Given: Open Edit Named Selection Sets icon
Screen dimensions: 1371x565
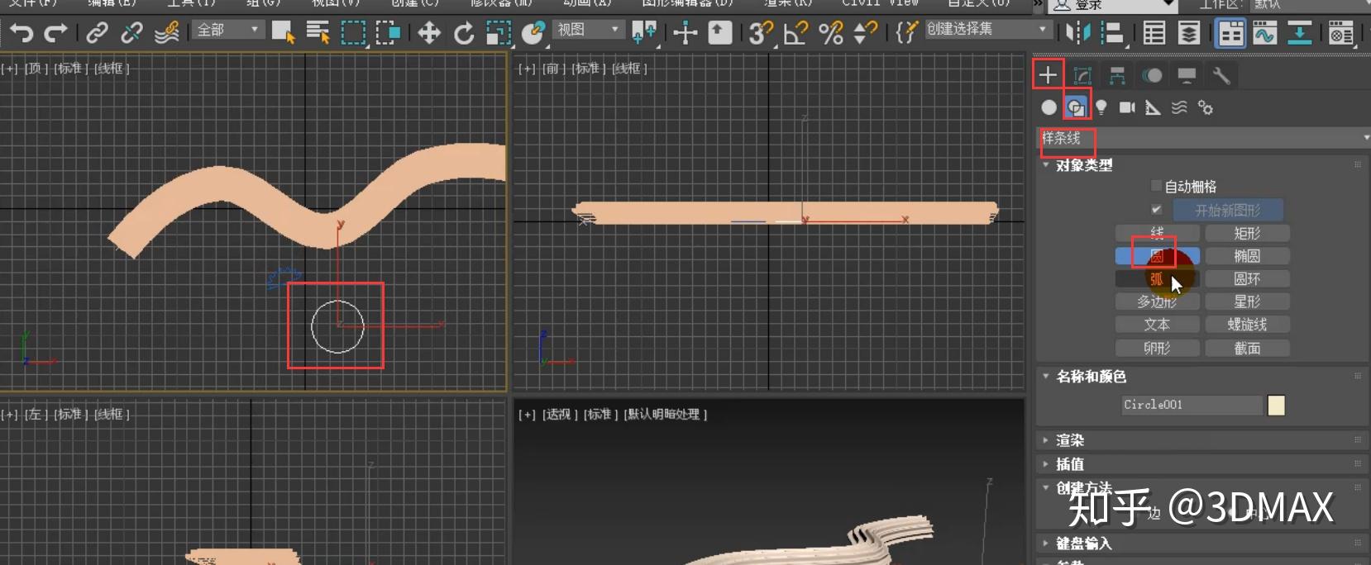Looking at the screenshot, I should (906, 33).
